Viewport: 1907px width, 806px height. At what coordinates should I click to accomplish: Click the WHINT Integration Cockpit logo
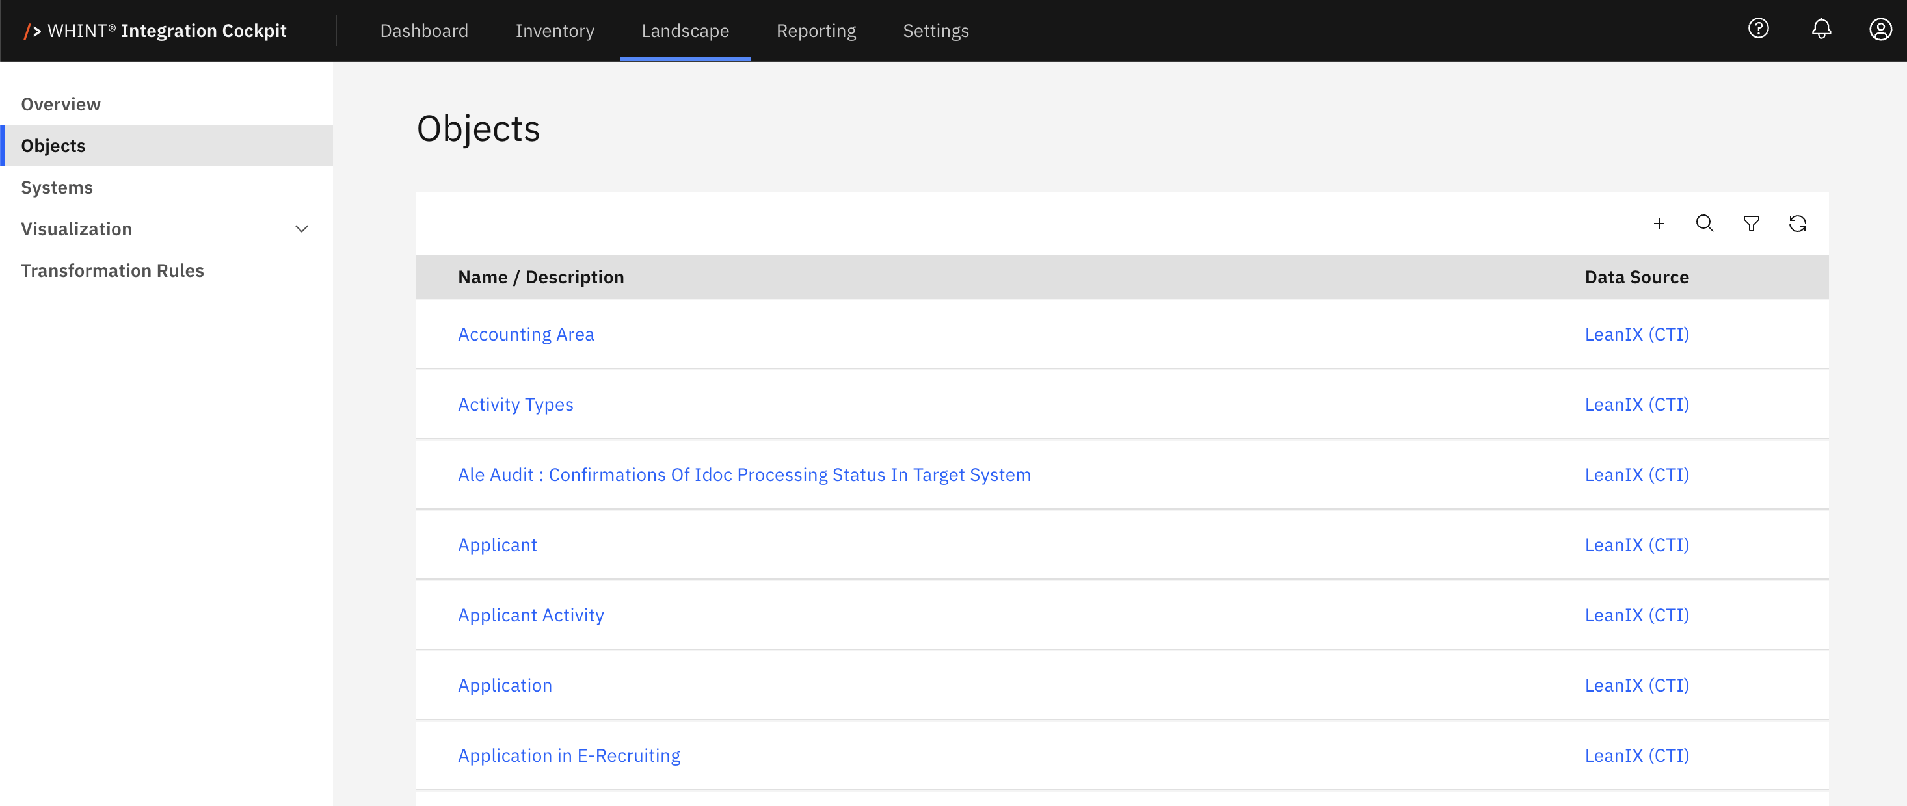click(x=155, y=31)
